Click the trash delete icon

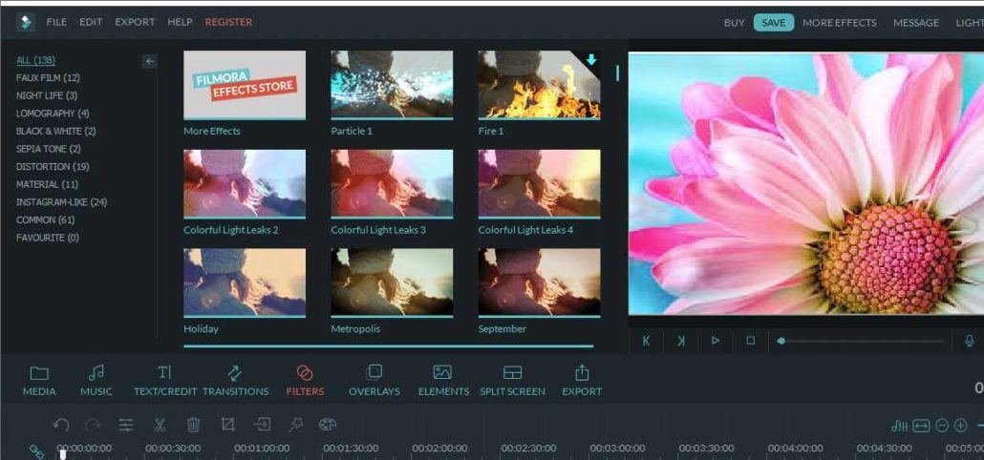tap(193, 425)
